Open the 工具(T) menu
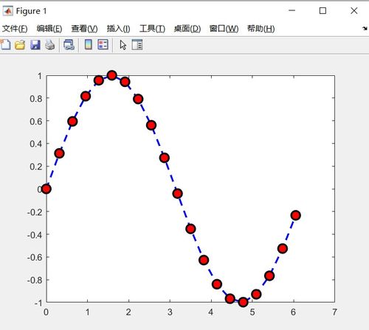Image resolution: width=369 pixels, height=330 pixels. coord(152,29)
